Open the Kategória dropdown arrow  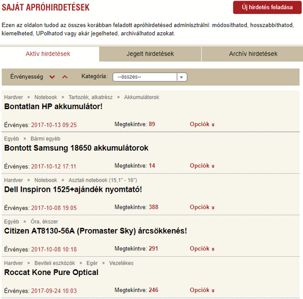pyautogui.click(x=182, y=77)
